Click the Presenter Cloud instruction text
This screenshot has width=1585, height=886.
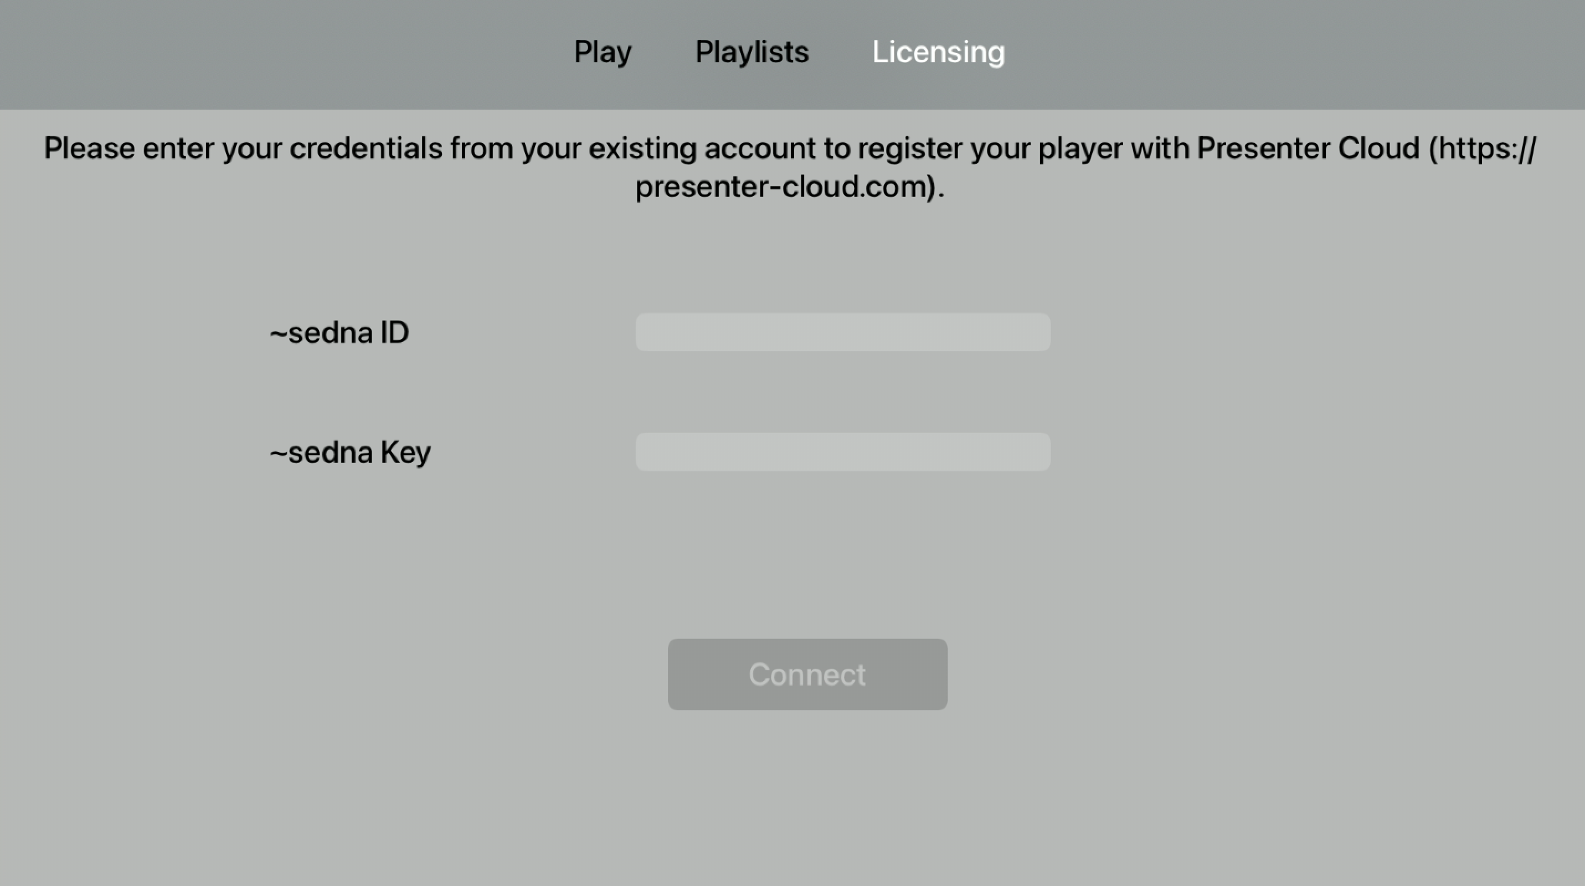[x=790, y=167]
